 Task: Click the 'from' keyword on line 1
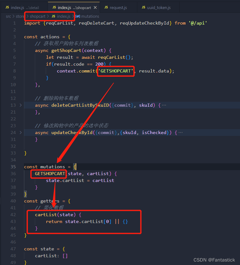(180, 23)
